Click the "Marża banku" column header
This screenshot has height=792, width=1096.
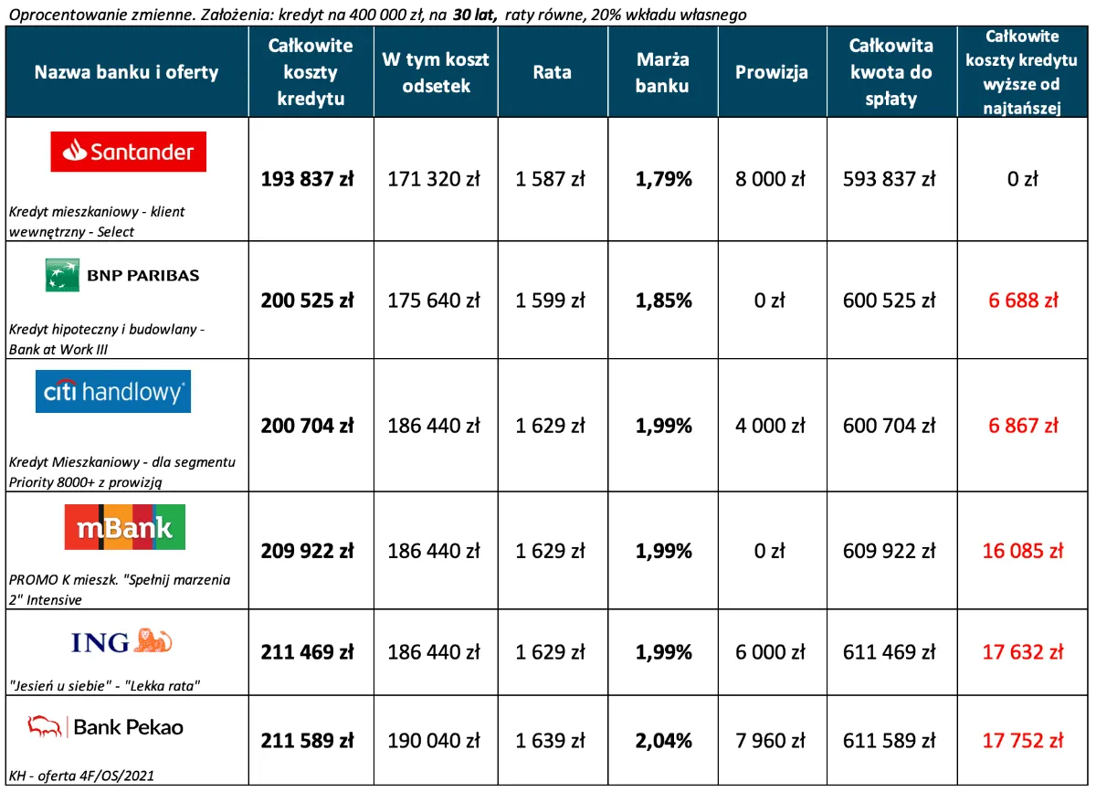pos(663,72)
